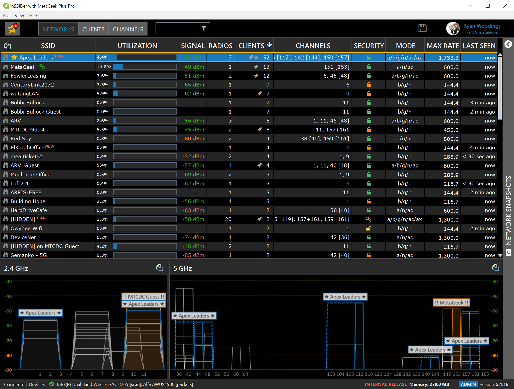Click the filter funnel icon
514x389 pixels.
(x=204, y=28)
